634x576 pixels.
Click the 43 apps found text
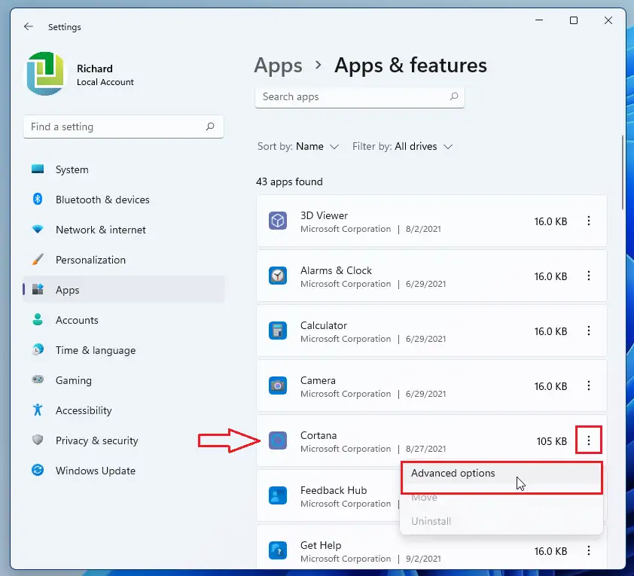tap(289, 182)
